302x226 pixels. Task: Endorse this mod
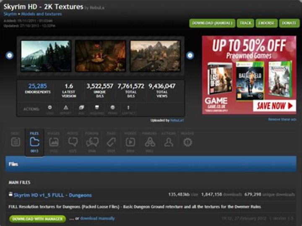[266, 23]
